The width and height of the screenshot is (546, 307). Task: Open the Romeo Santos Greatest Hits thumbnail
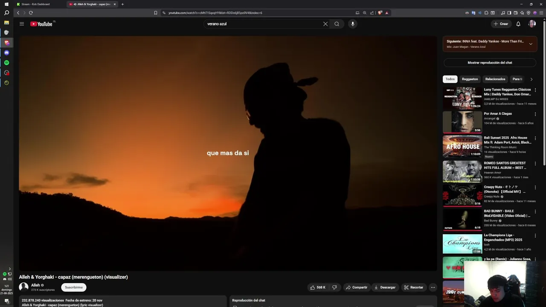coord(462,171)
